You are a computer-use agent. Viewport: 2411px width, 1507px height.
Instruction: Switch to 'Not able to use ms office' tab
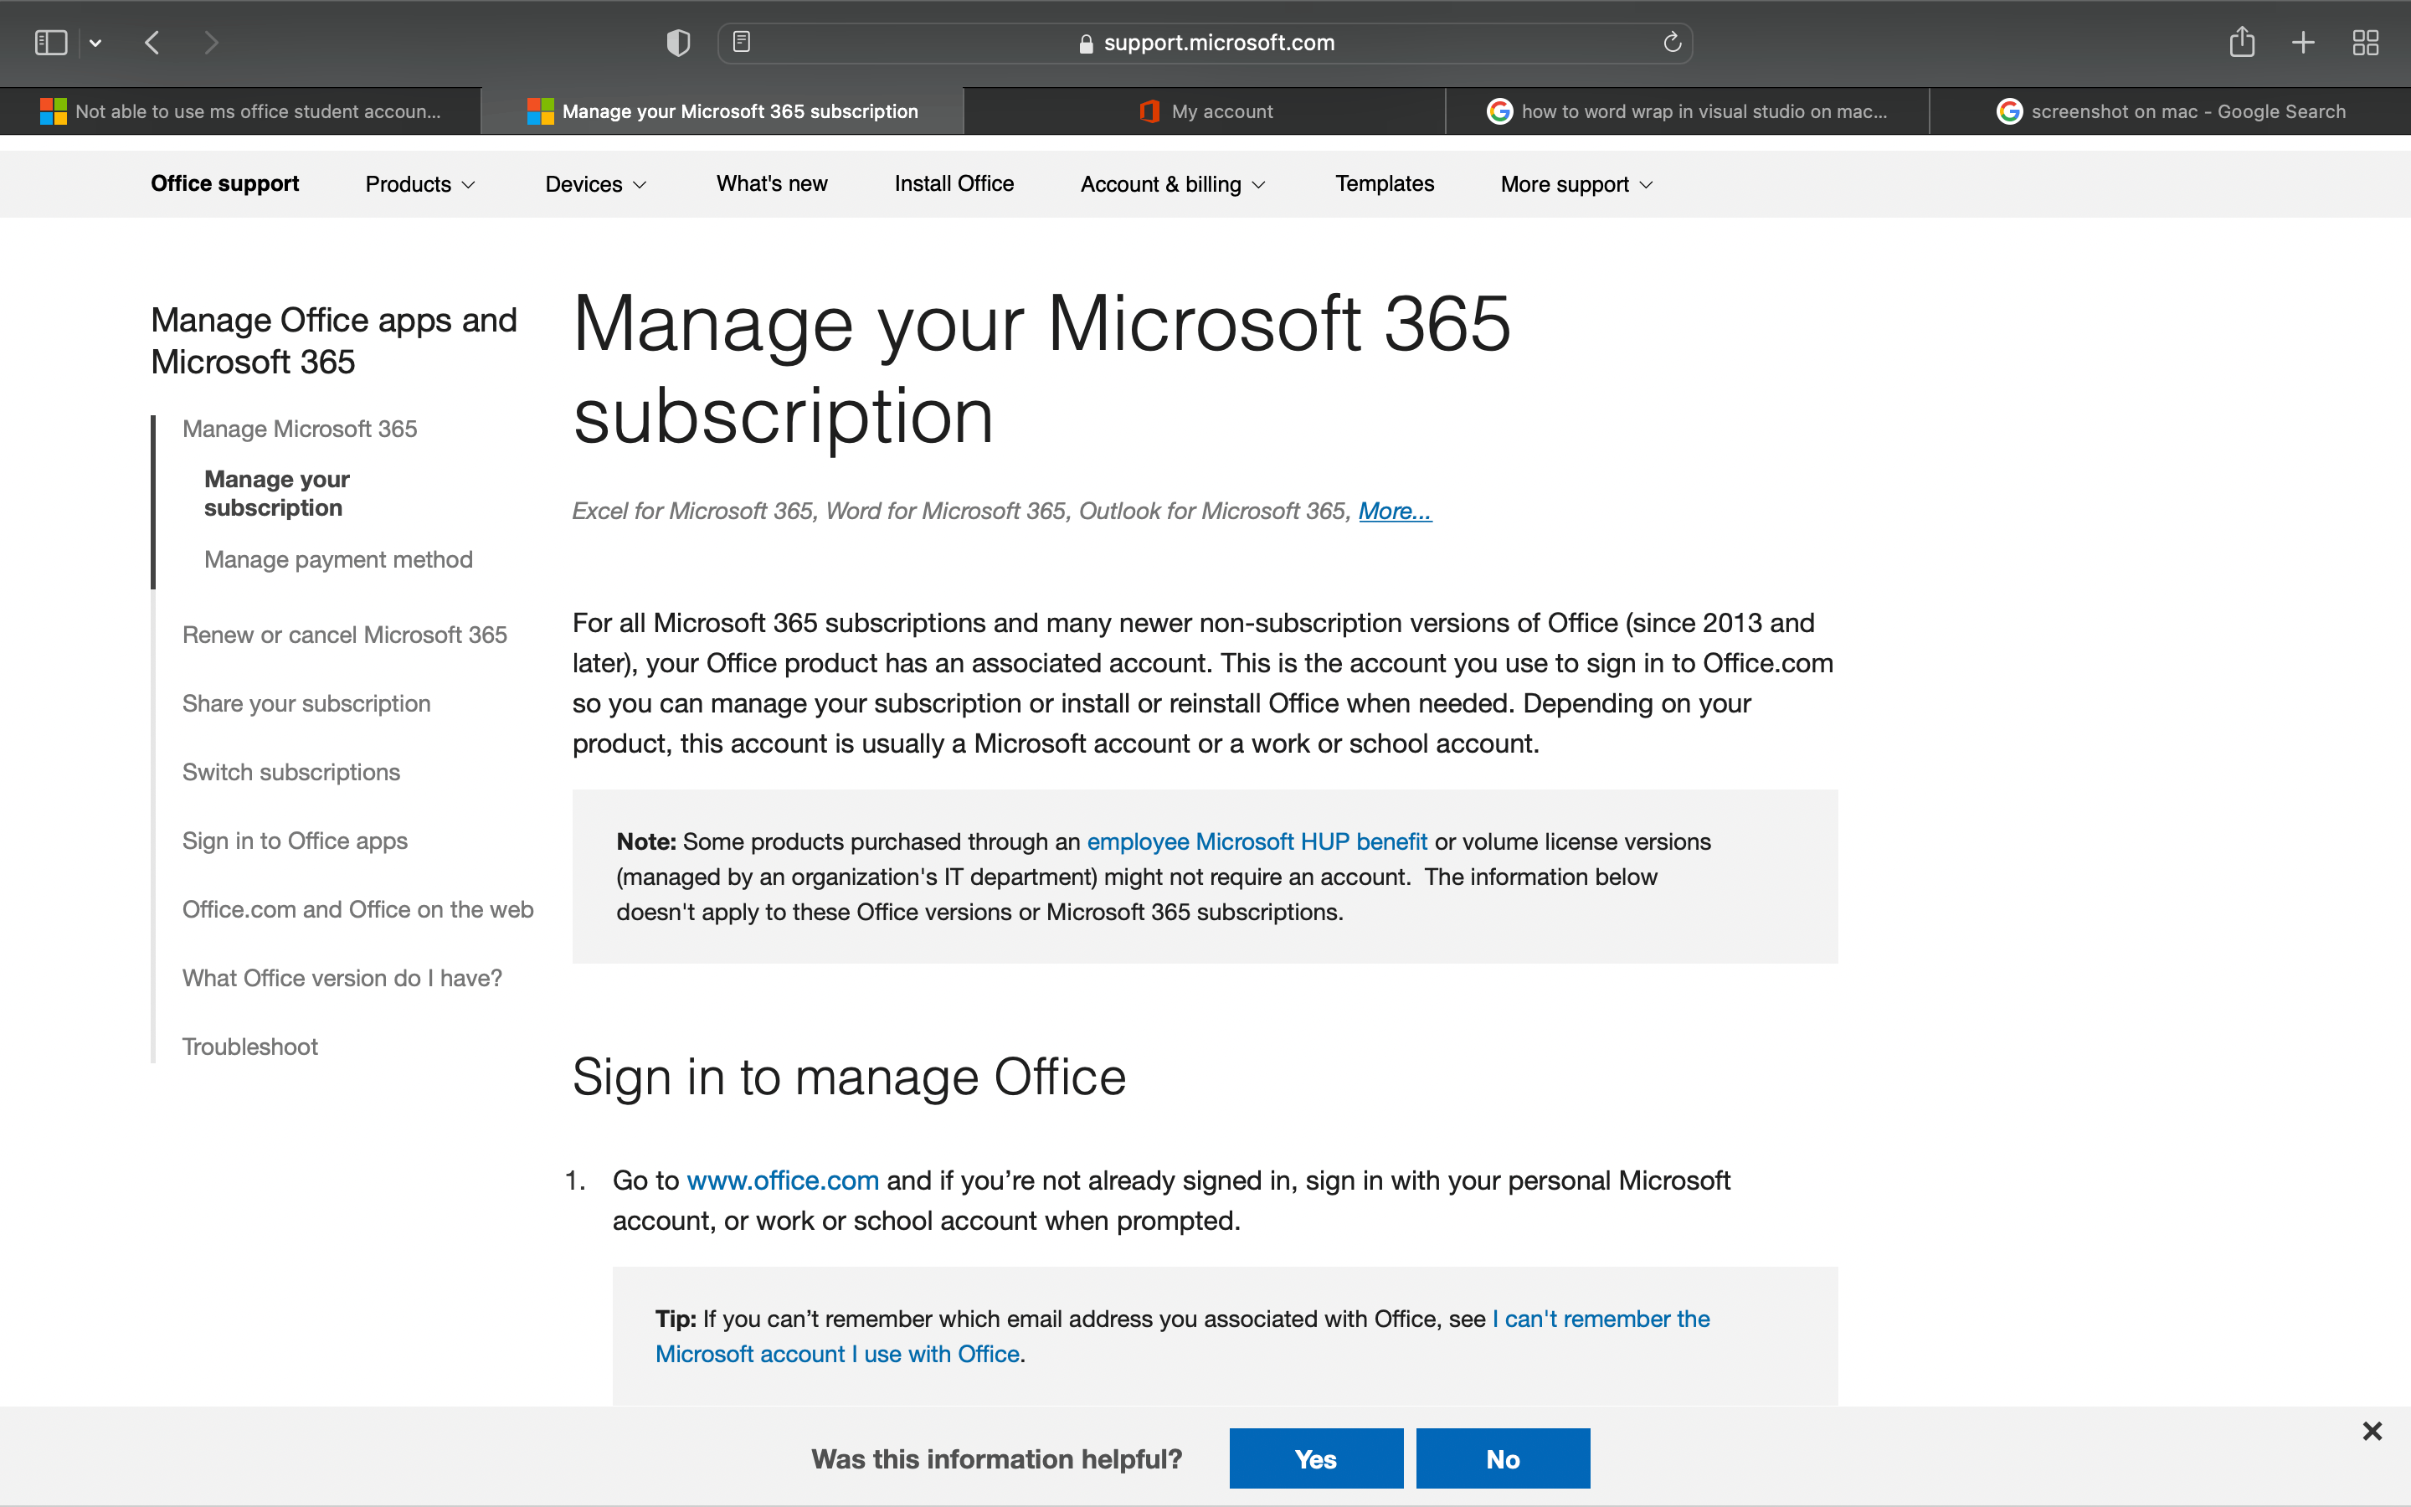pos(240,111)
